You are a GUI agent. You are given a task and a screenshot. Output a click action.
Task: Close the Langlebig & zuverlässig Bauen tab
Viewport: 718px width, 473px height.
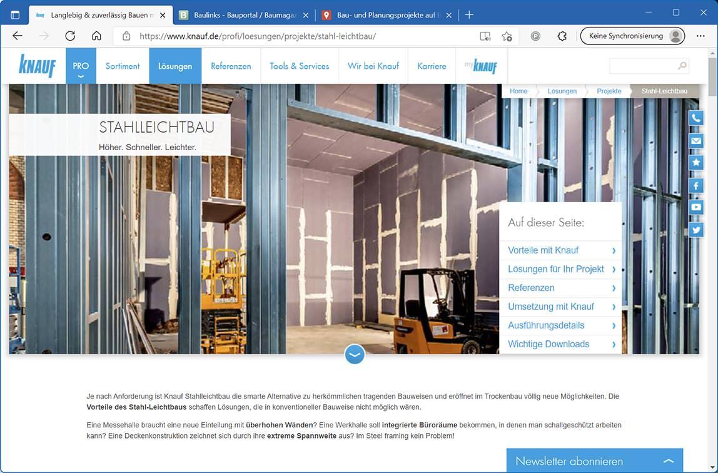point(163,15)
